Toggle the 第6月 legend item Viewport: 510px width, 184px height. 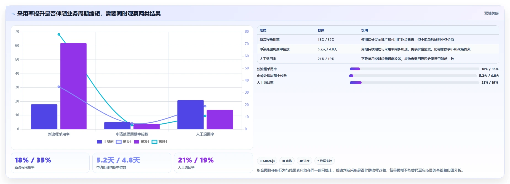tap(159, 142)
